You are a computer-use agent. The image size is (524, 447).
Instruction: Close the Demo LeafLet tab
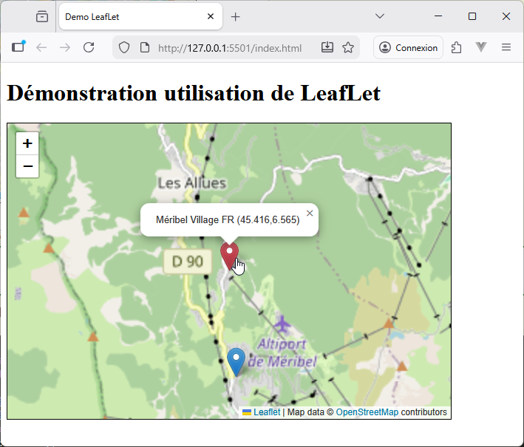(x=211, y=16)
